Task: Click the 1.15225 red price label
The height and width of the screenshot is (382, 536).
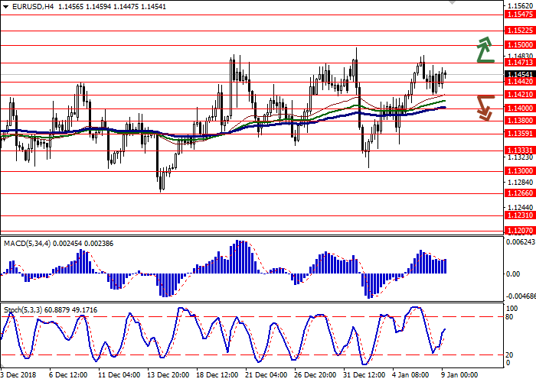Action: click(518, 31)
